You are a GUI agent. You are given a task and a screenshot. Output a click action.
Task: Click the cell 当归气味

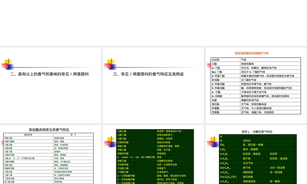[x=255, y=163]
